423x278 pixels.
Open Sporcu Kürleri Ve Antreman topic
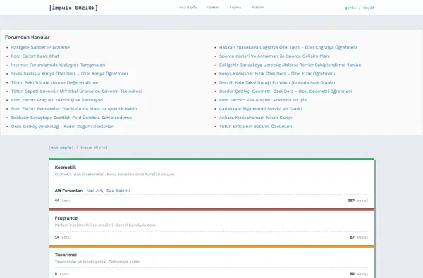[274, 56]
